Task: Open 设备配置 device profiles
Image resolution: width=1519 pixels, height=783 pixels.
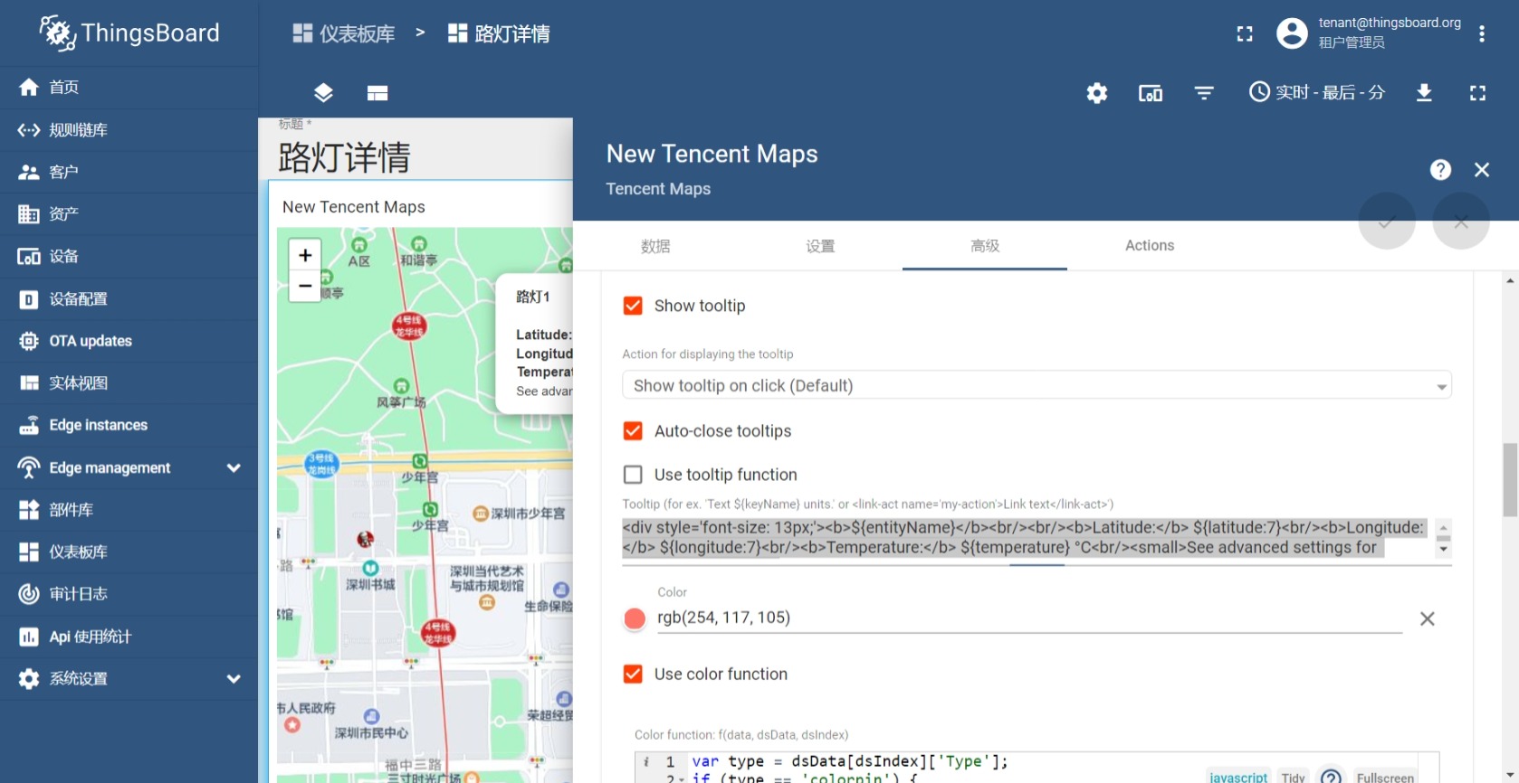Action: coord(129,298)
